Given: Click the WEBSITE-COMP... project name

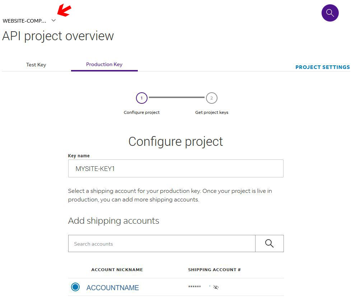Looking at the screenshot, I should coord(24,21).
